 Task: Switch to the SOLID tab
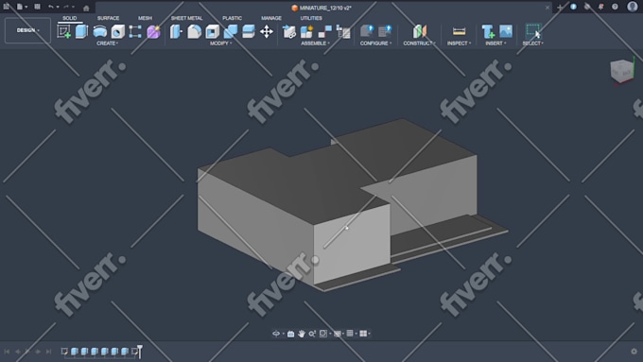(x=70, y=18)
